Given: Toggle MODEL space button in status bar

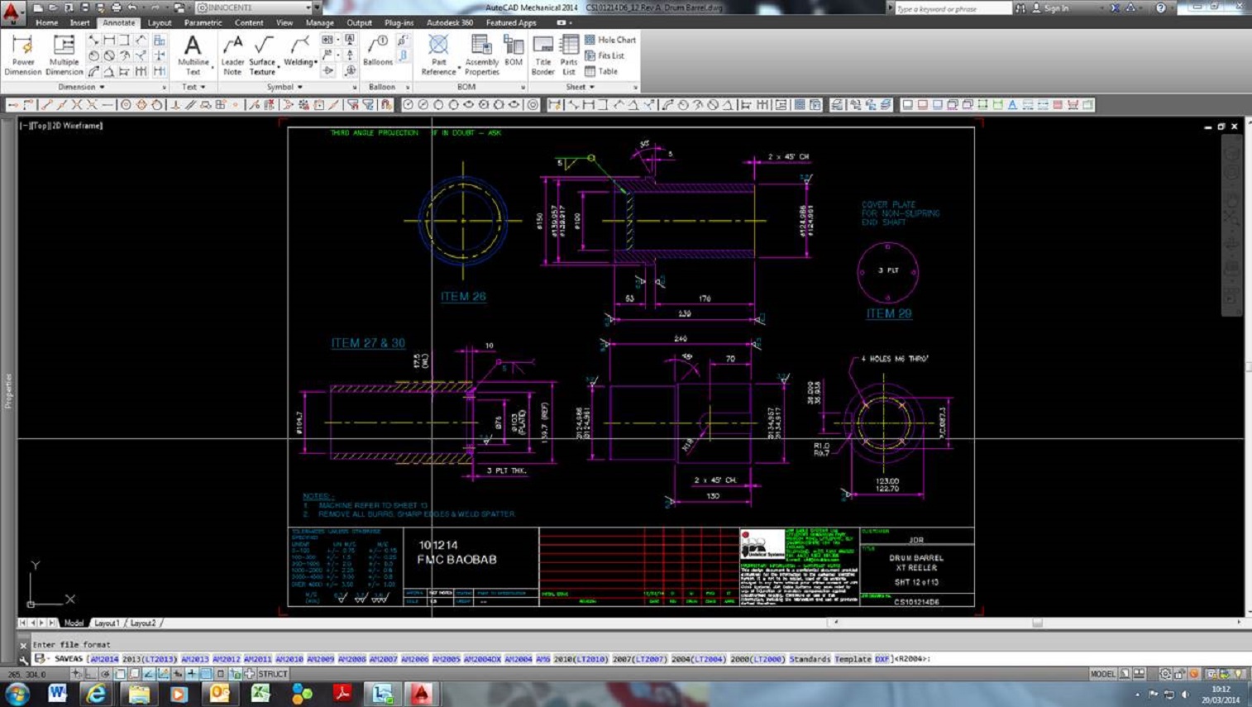Looking at the screenshot, I should click(1102, 674).
